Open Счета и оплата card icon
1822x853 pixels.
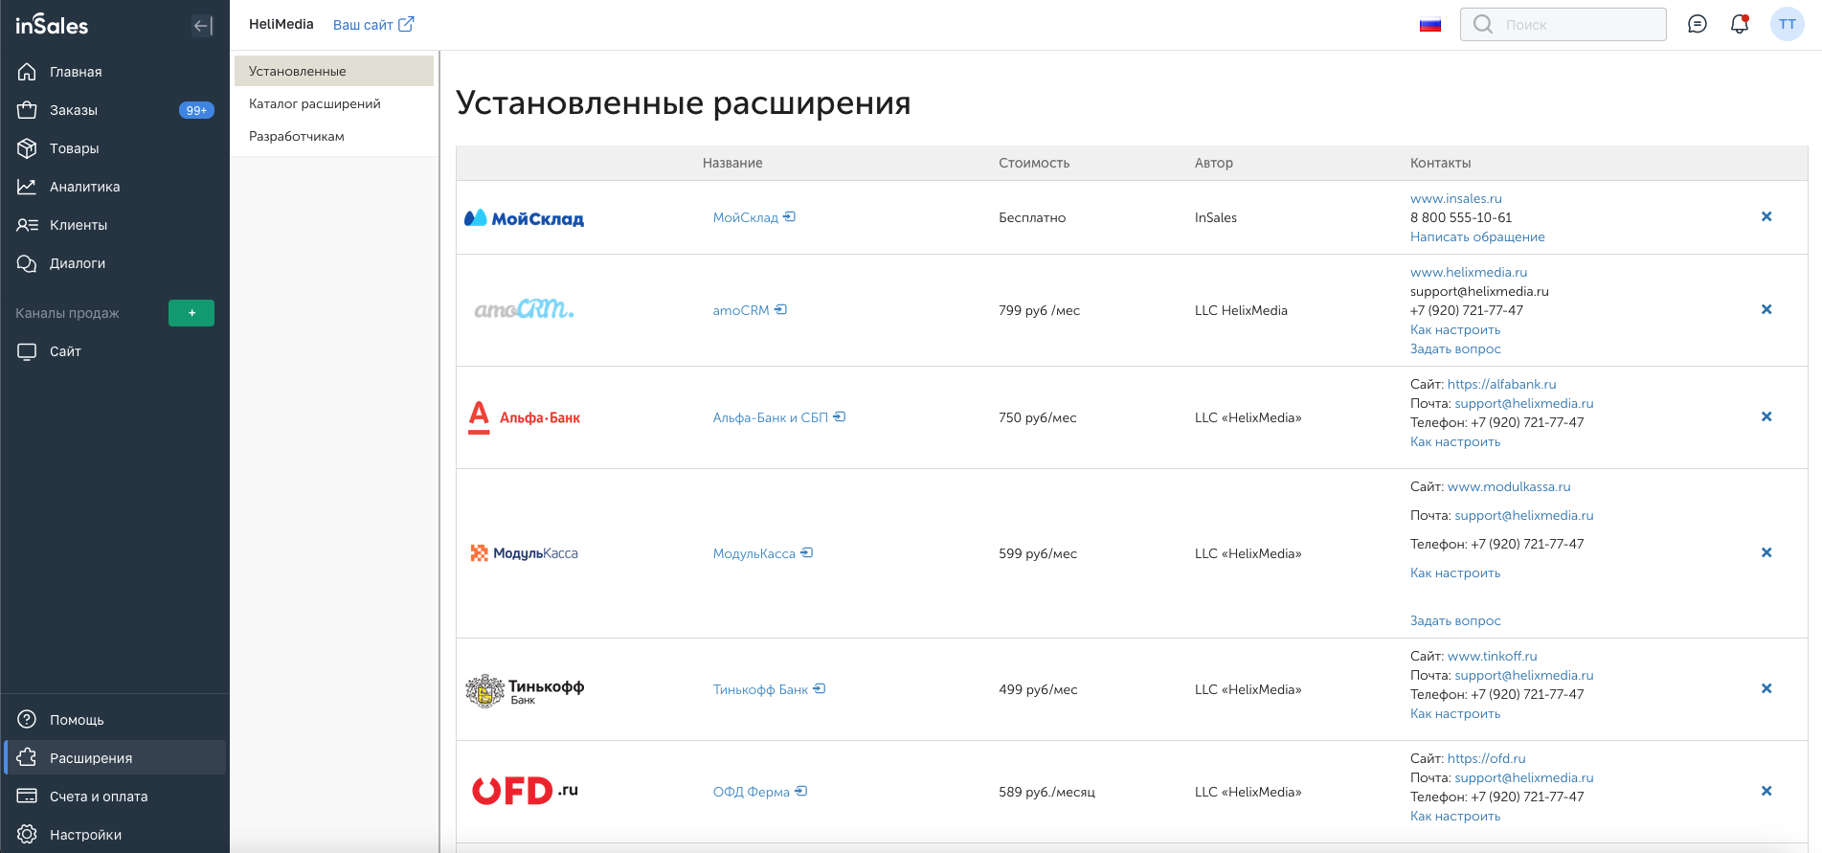point(27,797)
